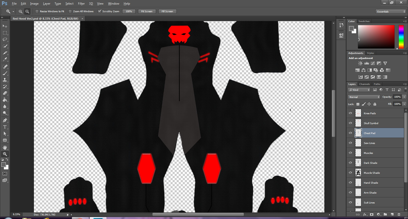Click the Zoom Out magnifier option
The image size is (408, 219).
pyautogui.click(x=27, y=11)
